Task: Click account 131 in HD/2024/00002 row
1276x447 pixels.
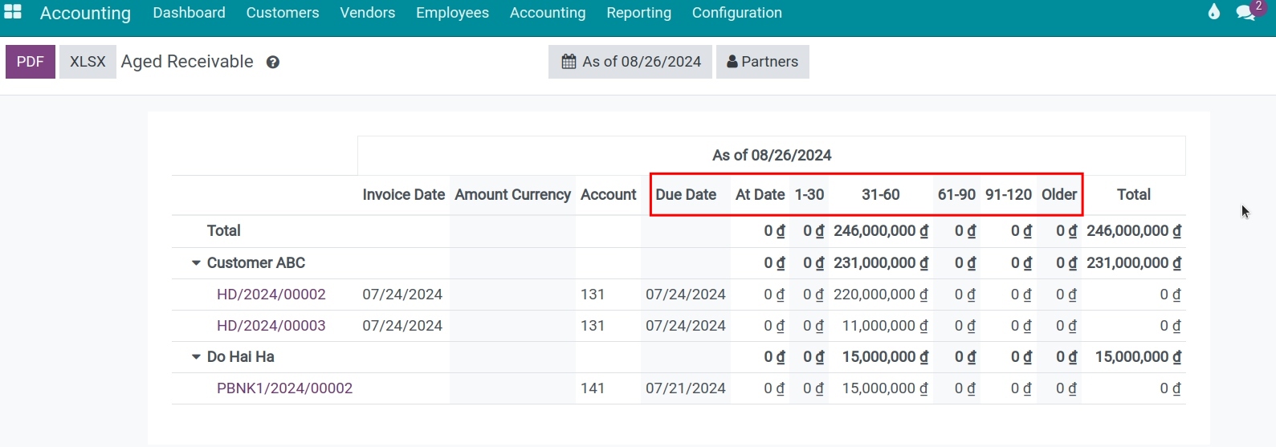Action: 593,295
